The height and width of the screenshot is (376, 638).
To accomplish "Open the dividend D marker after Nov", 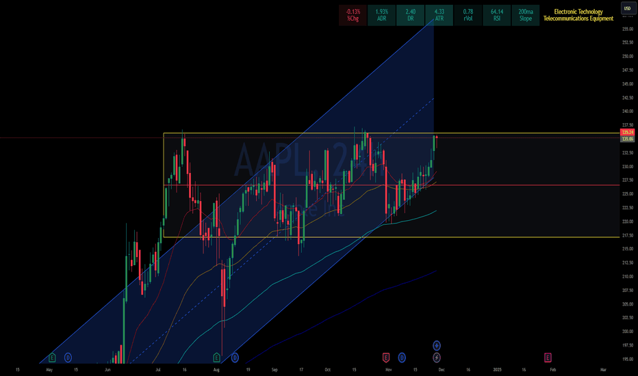I will 402,358.
